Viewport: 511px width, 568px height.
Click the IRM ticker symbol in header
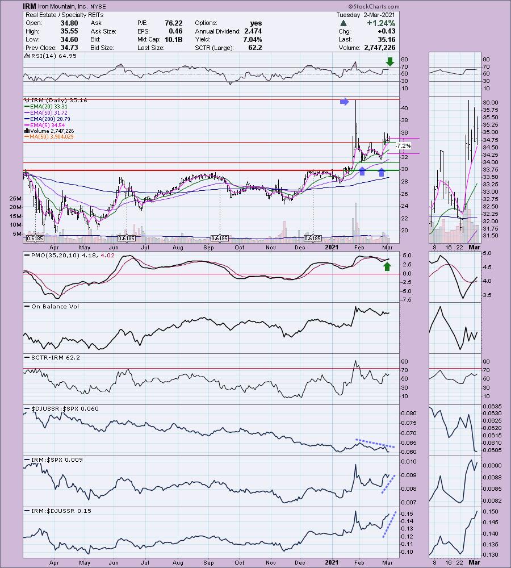[29, 6]
